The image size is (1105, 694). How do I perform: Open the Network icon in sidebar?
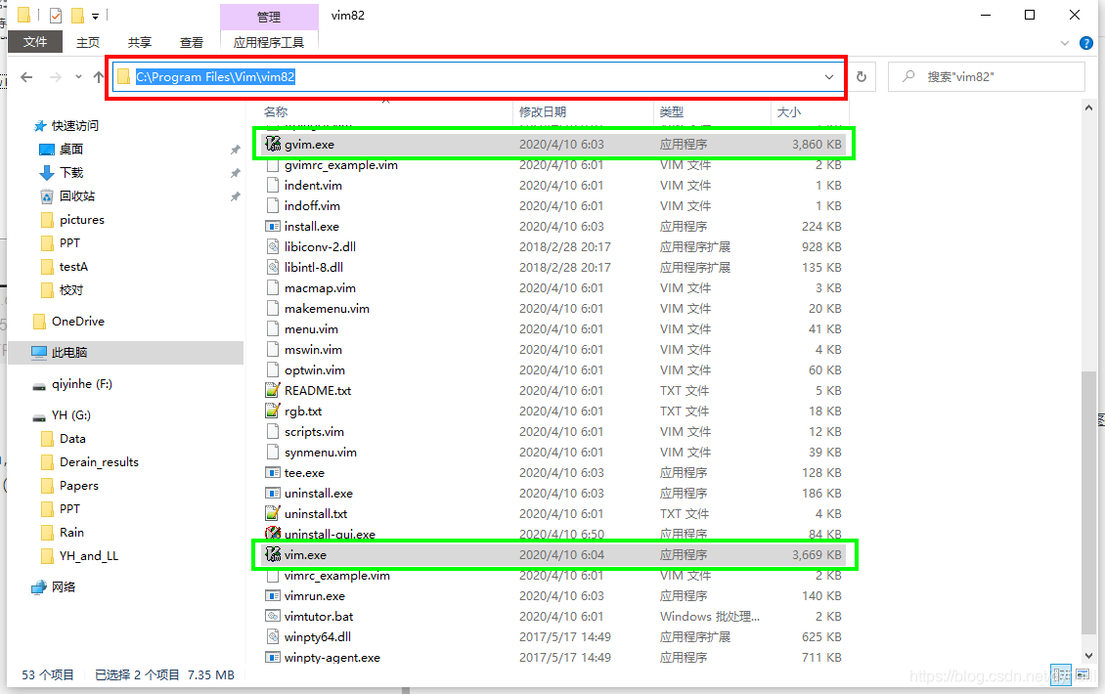click(39, 586)
